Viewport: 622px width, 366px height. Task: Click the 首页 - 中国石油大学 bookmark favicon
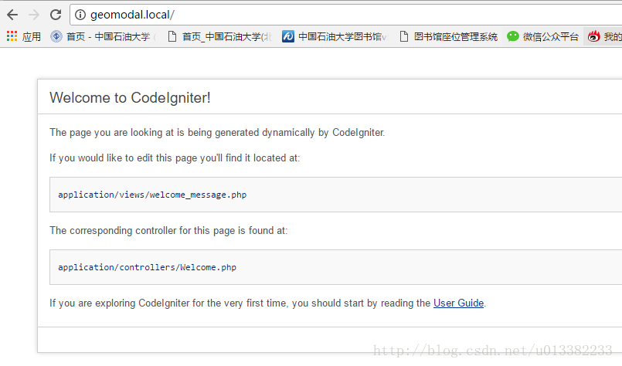(56, 36)
